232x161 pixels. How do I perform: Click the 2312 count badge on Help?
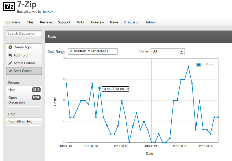36,90
